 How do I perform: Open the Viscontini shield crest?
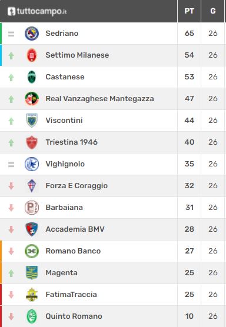click(x=32, y=121)
